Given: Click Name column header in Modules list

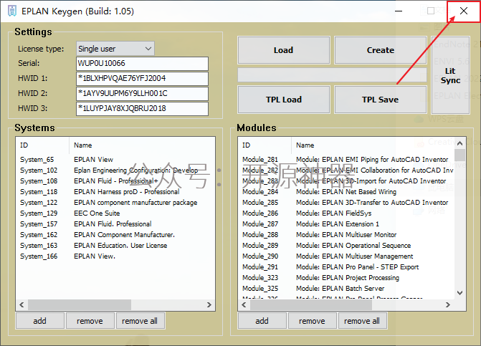Looking at the screenshot, I should [373, 145].
